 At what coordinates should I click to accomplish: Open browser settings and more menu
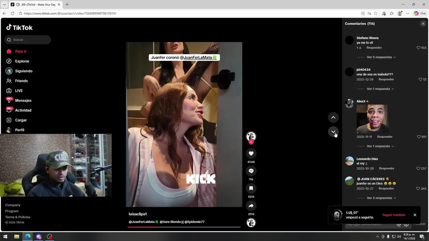(x=408, y=13)
